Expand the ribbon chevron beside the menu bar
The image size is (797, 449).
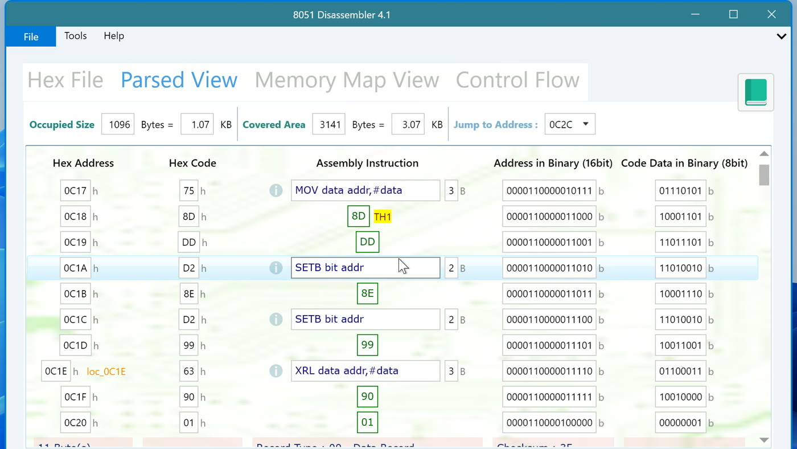coord(782,36)
